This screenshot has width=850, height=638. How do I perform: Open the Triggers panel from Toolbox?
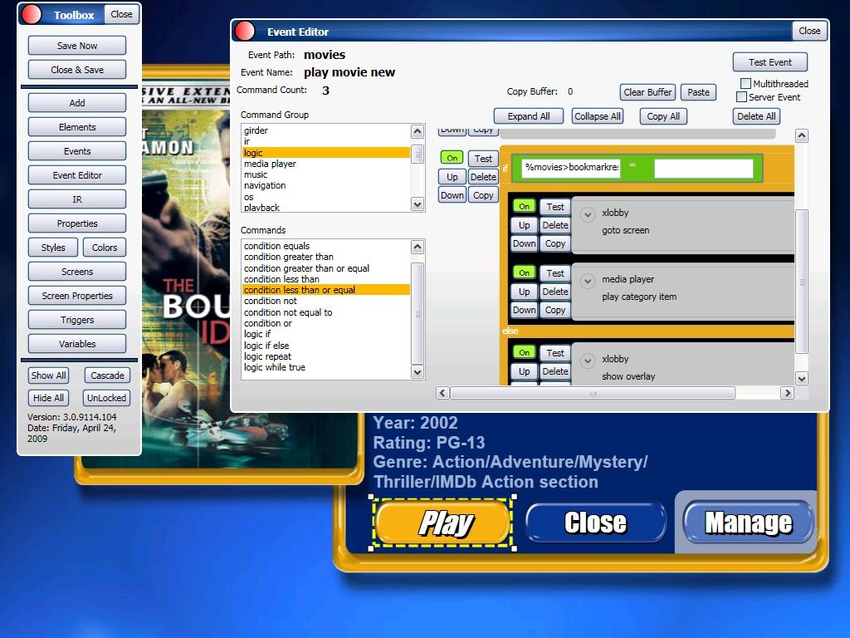click(x=77, y=320)
